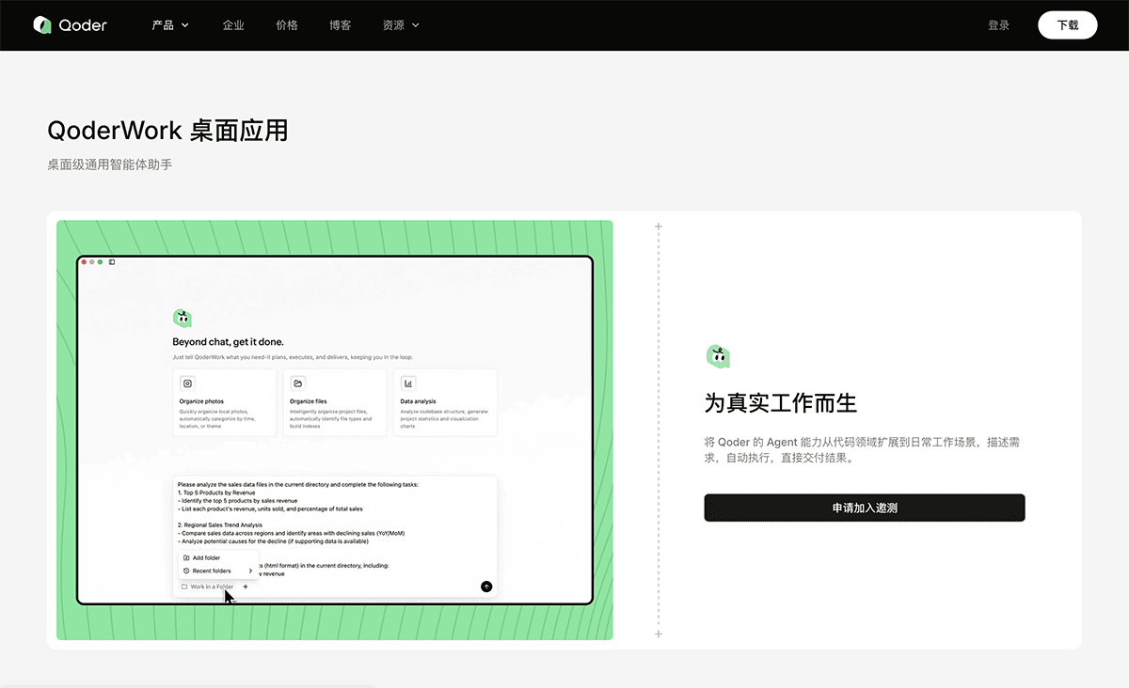Click the 下载 button
Image resolution: width=1129 pixels, height=688 pixels.
click(1068, 25)
